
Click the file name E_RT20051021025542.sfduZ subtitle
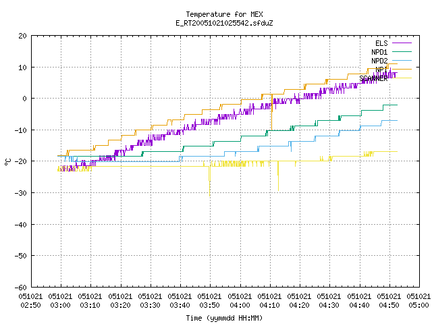click(224, 23)
